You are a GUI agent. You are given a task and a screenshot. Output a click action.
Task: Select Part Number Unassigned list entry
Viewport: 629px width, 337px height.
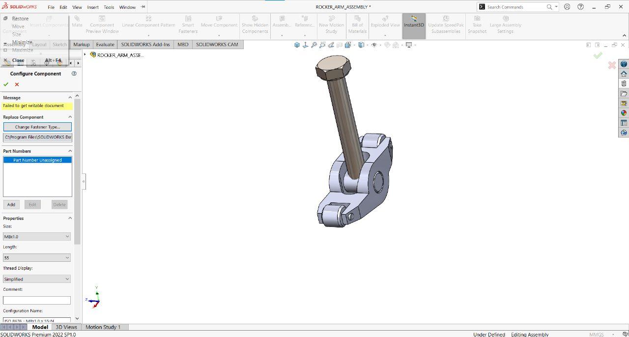[37, 160]
